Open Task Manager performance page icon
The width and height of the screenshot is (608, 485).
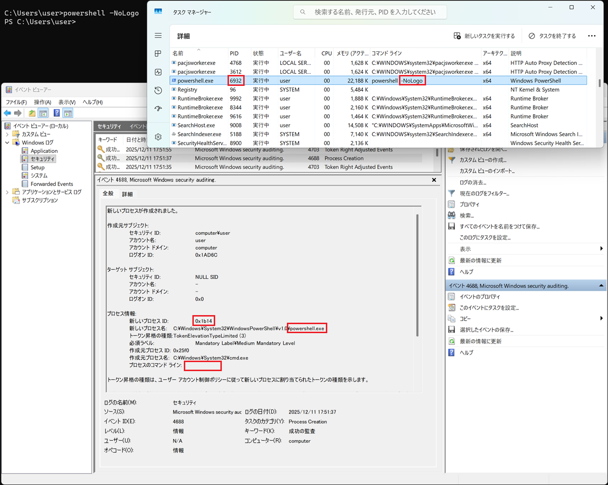point(158,72)
